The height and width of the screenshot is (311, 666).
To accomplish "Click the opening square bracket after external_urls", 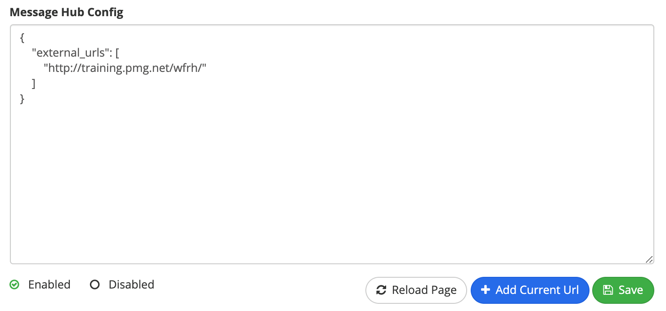I will [x=117, y=53].
